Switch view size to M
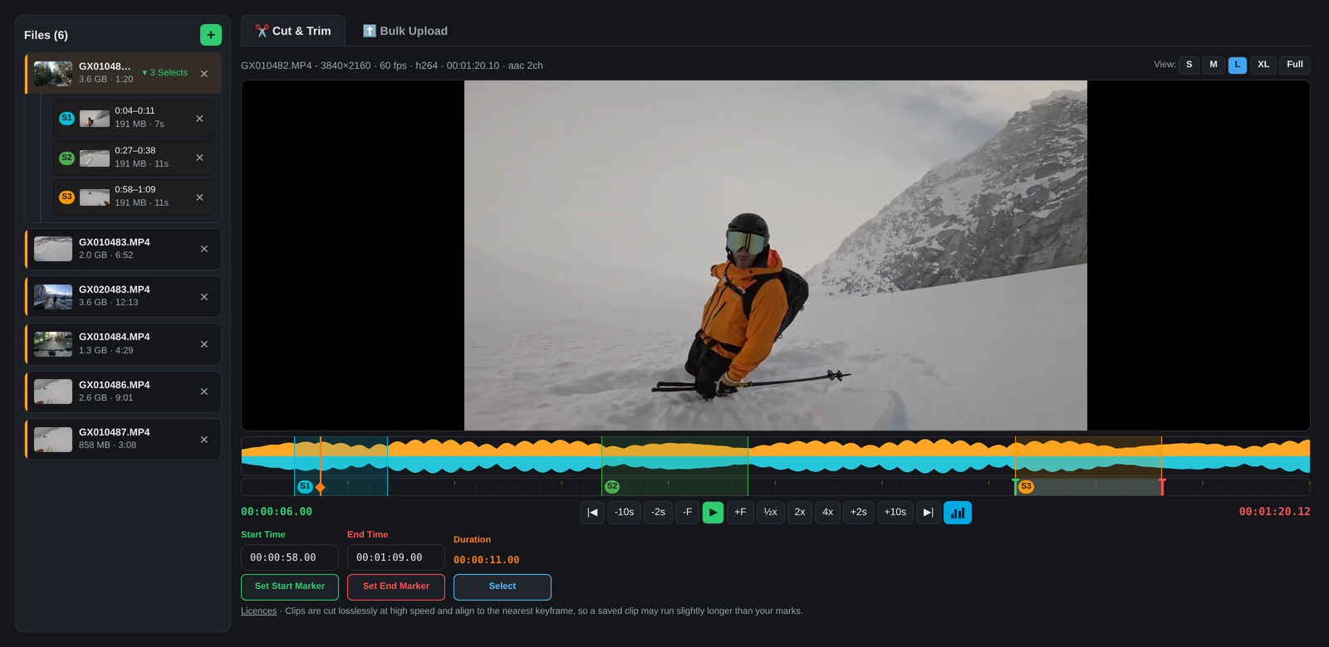Viewport: 1329px width, 647px height. point(1214,65)
